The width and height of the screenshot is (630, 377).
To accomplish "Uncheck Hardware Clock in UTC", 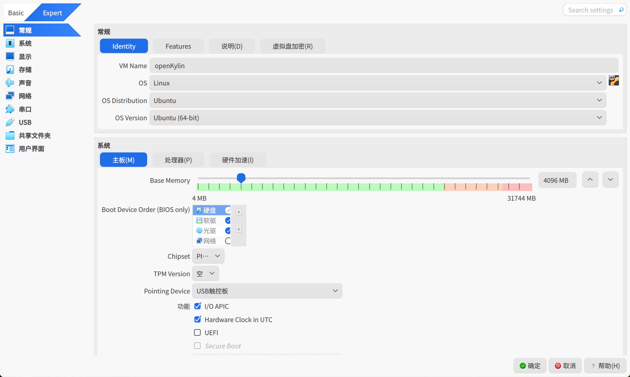I will tap(198, 320).
